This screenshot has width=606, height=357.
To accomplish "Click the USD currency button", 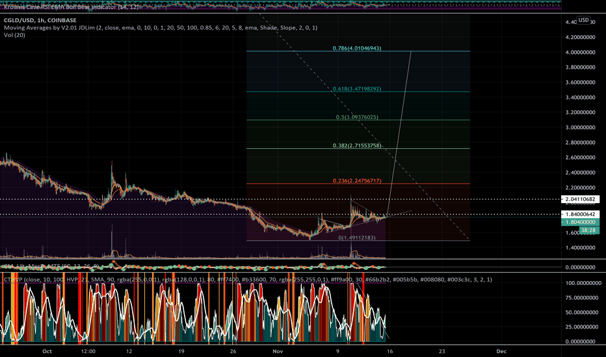I will [583, 20].
